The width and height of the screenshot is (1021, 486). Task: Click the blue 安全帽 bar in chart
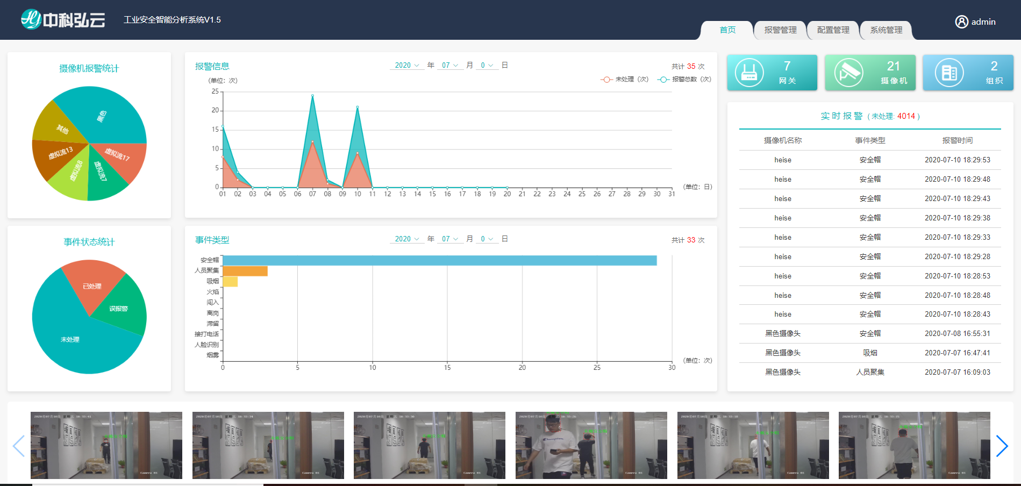439,260
